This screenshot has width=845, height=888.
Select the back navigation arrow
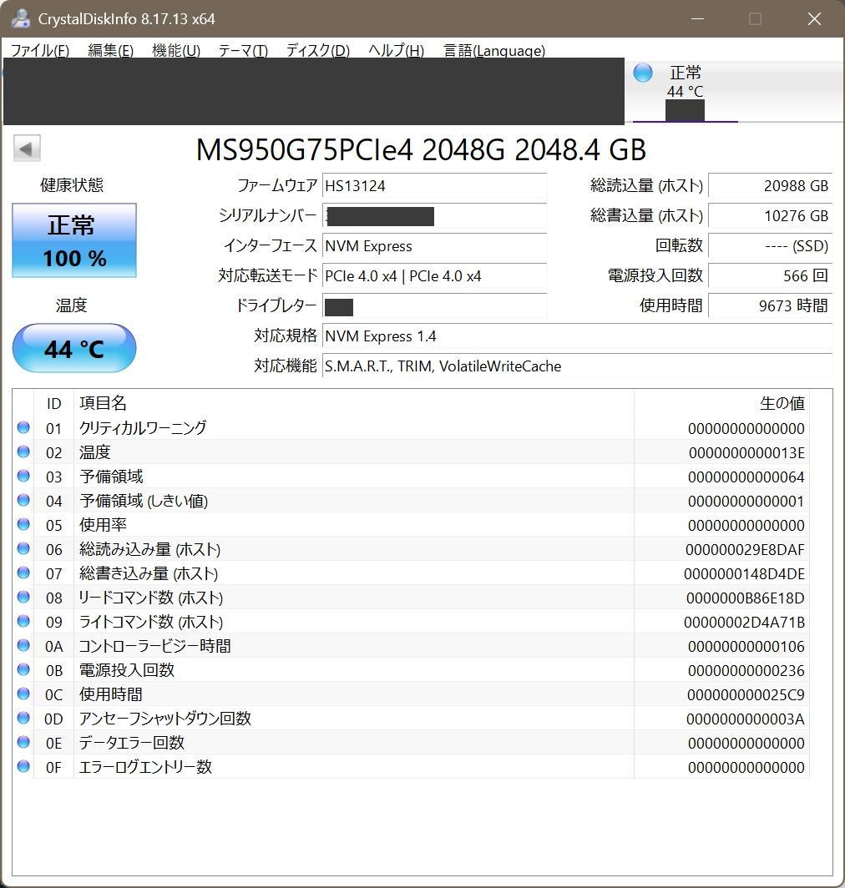tap(26, 148)
